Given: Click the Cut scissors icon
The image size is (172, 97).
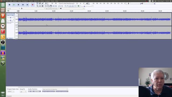Looking at the screenshot, I should click(46, 6).
